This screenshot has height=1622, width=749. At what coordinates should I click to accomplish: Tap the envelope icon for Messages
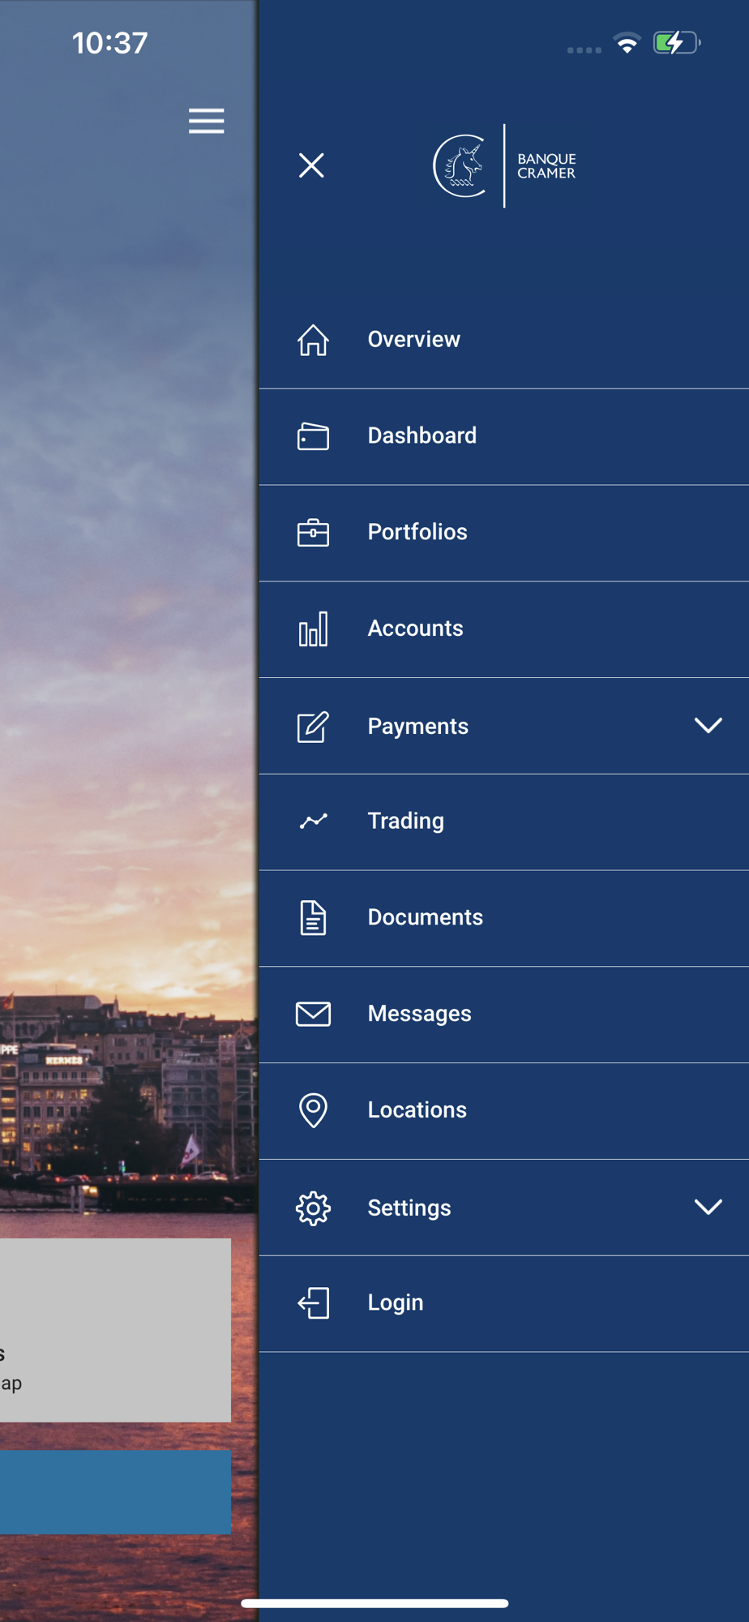pos(313,1014)
